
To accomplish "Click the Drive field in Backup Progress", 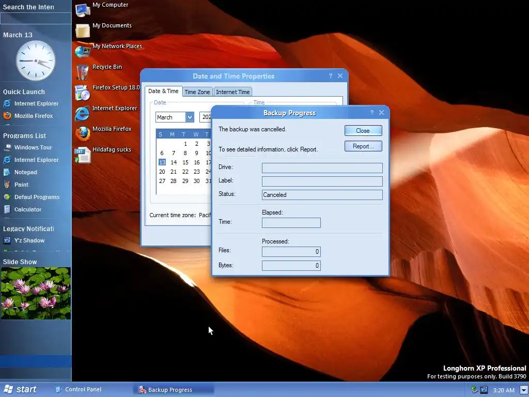I will point(322,168).
